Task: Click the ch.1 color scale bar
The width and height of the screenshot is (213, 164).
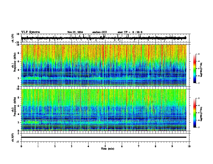Action: pos(195,69)
